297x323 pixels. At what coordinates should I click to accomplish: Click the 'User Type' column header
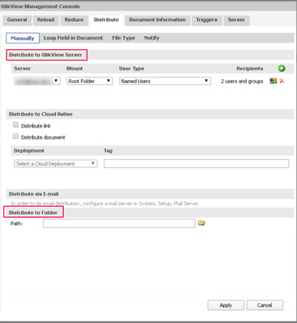(132, 69)
